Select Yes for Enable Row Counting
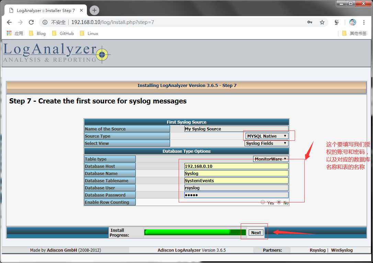The height and width of the screenshot is (263, 373). click(x=263, y=202)
